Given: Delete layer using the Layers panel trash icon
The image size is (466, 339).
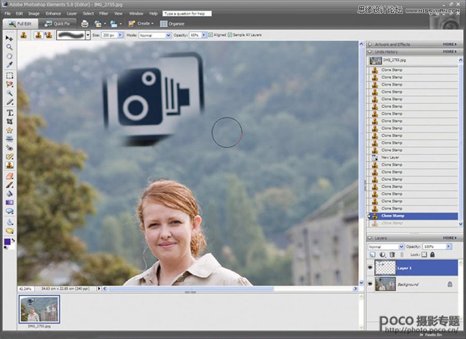Looking at the screenshot, I should [x=391, y=254].
